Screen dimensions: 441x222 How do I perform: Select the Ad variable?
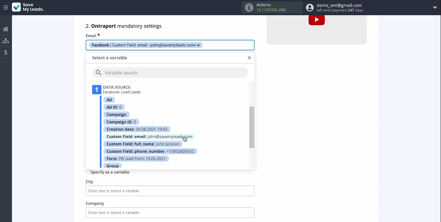click(x=109, y=100)
